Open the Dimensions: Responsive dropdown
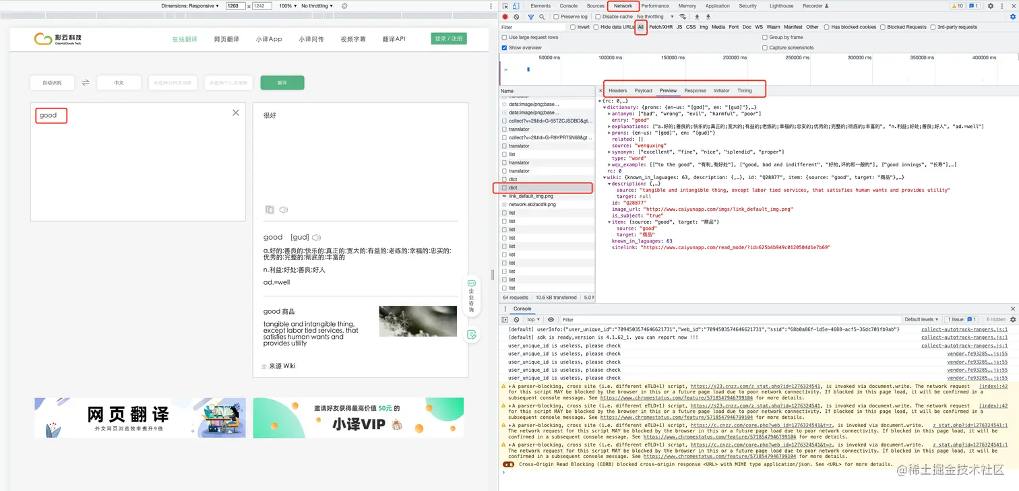Viewport: 1019px width, 491px height. tap(190, 6)
